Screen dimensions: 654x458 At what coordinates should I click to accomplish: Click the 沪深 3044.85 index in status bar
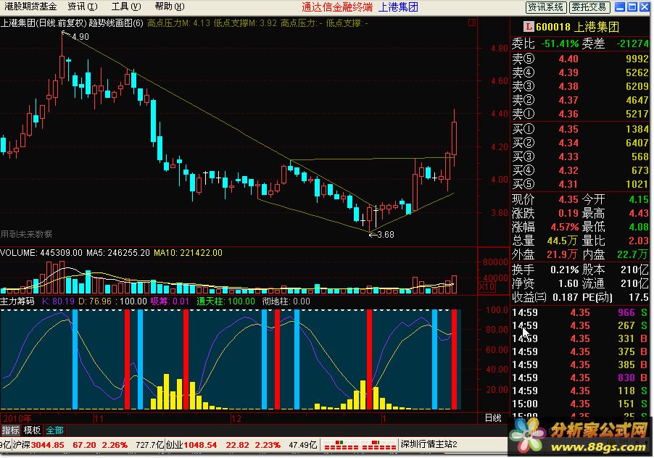coord(38,445)
